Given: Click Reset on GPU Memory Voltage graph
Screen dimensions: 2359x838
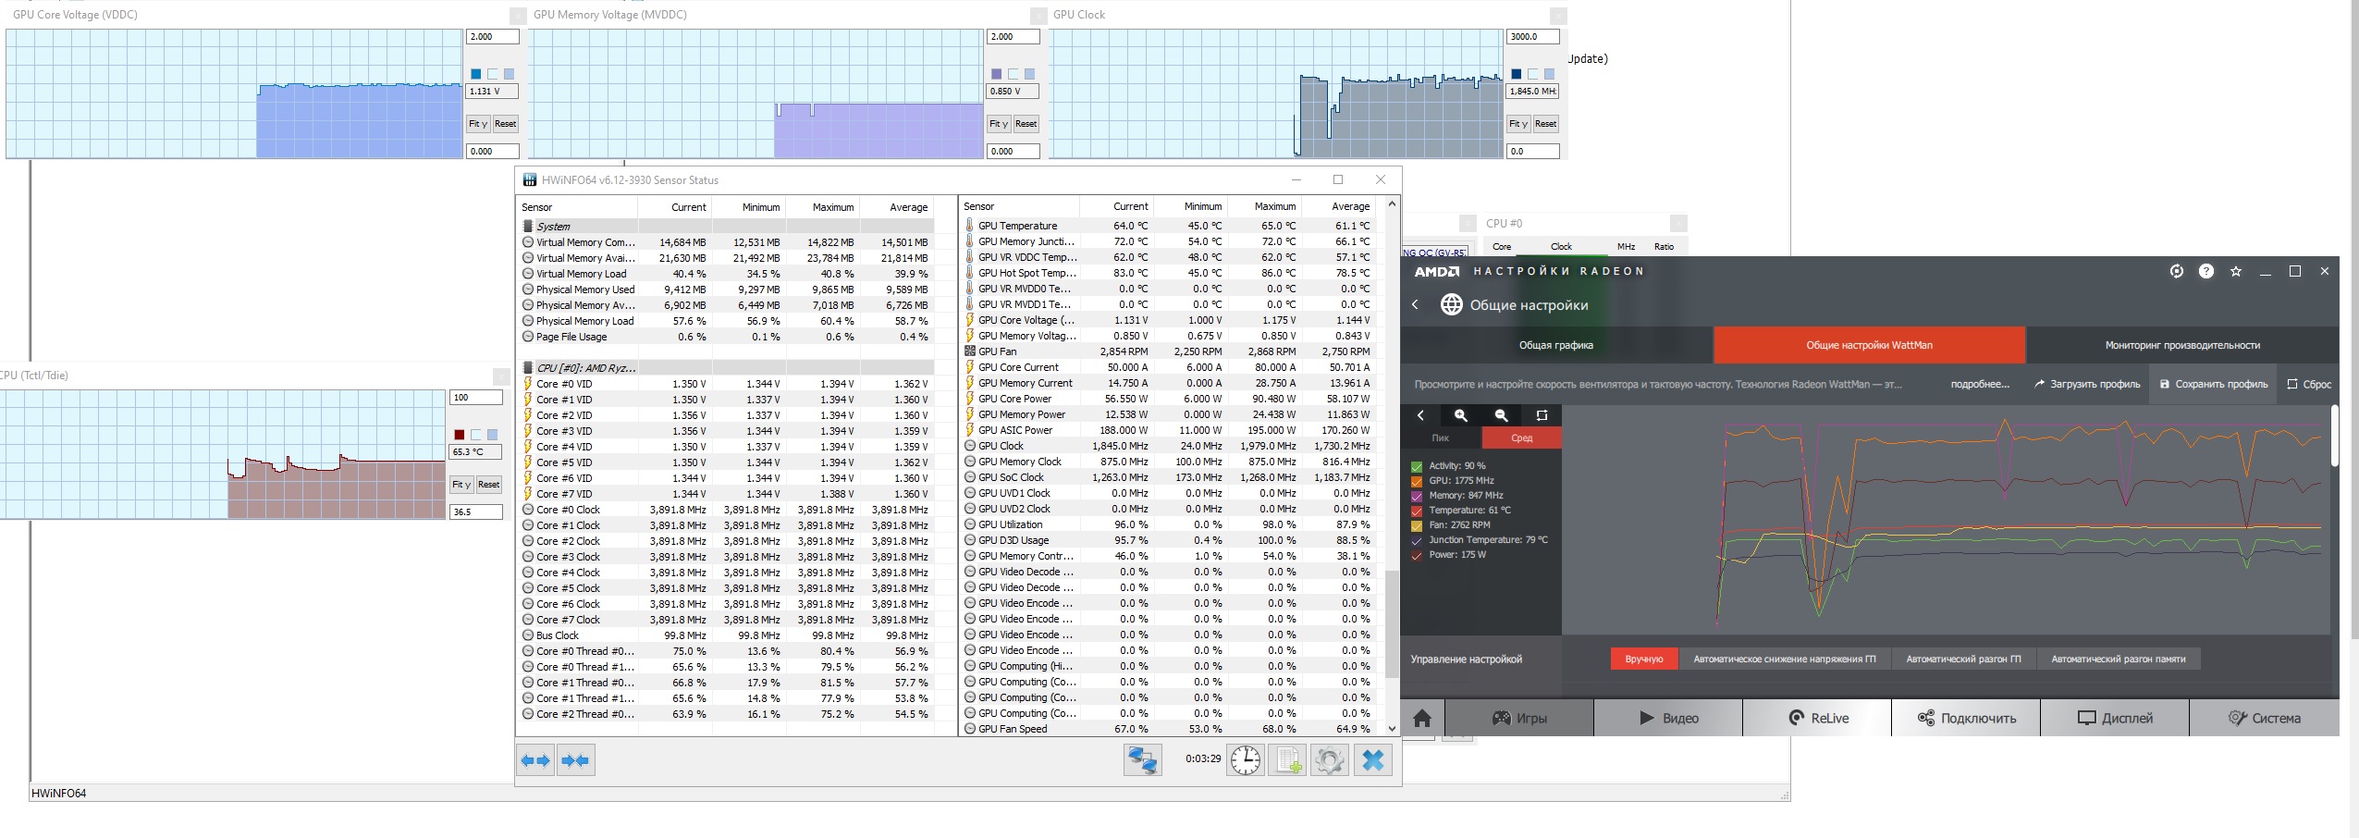Looking at the screenshot, I should [x=1026, y=124].
